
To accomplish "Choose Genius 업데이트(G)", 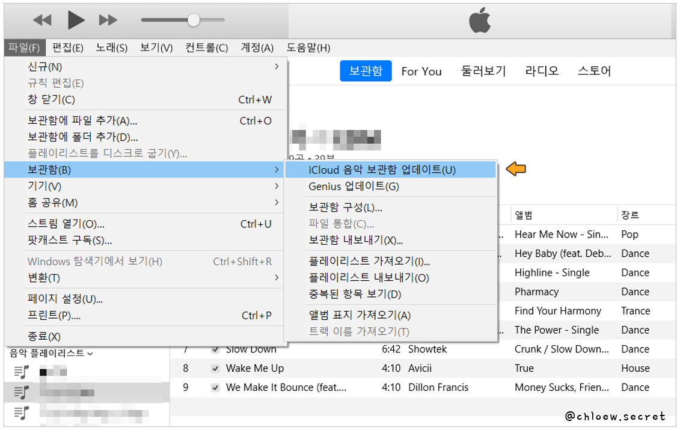I will point(390,186).
